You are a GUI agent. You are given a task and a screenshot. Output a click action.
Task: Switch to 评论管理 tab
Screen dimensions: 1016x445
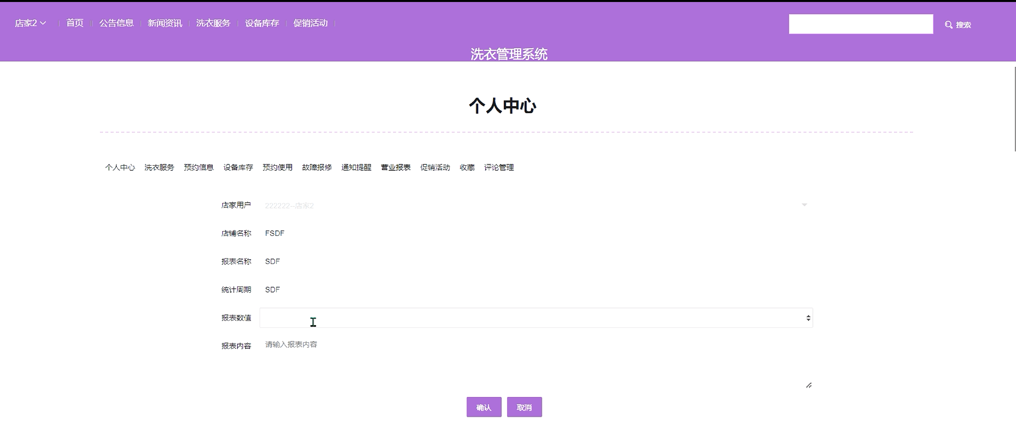click(499, 167)
